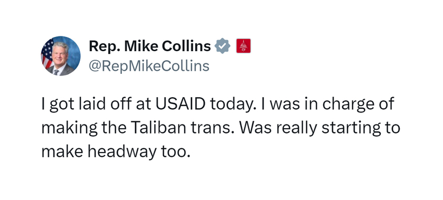Viewport: 443px width, 200px height.
Task: Click the blue verified checkmark badge
Action: [223, 46]
